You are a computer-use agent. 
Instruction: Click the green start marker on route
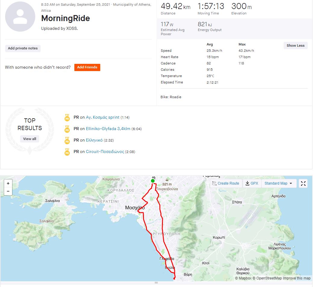153,181
